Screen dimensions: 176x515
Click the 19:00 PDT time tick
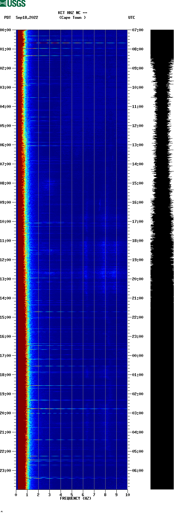click(5, 394)
